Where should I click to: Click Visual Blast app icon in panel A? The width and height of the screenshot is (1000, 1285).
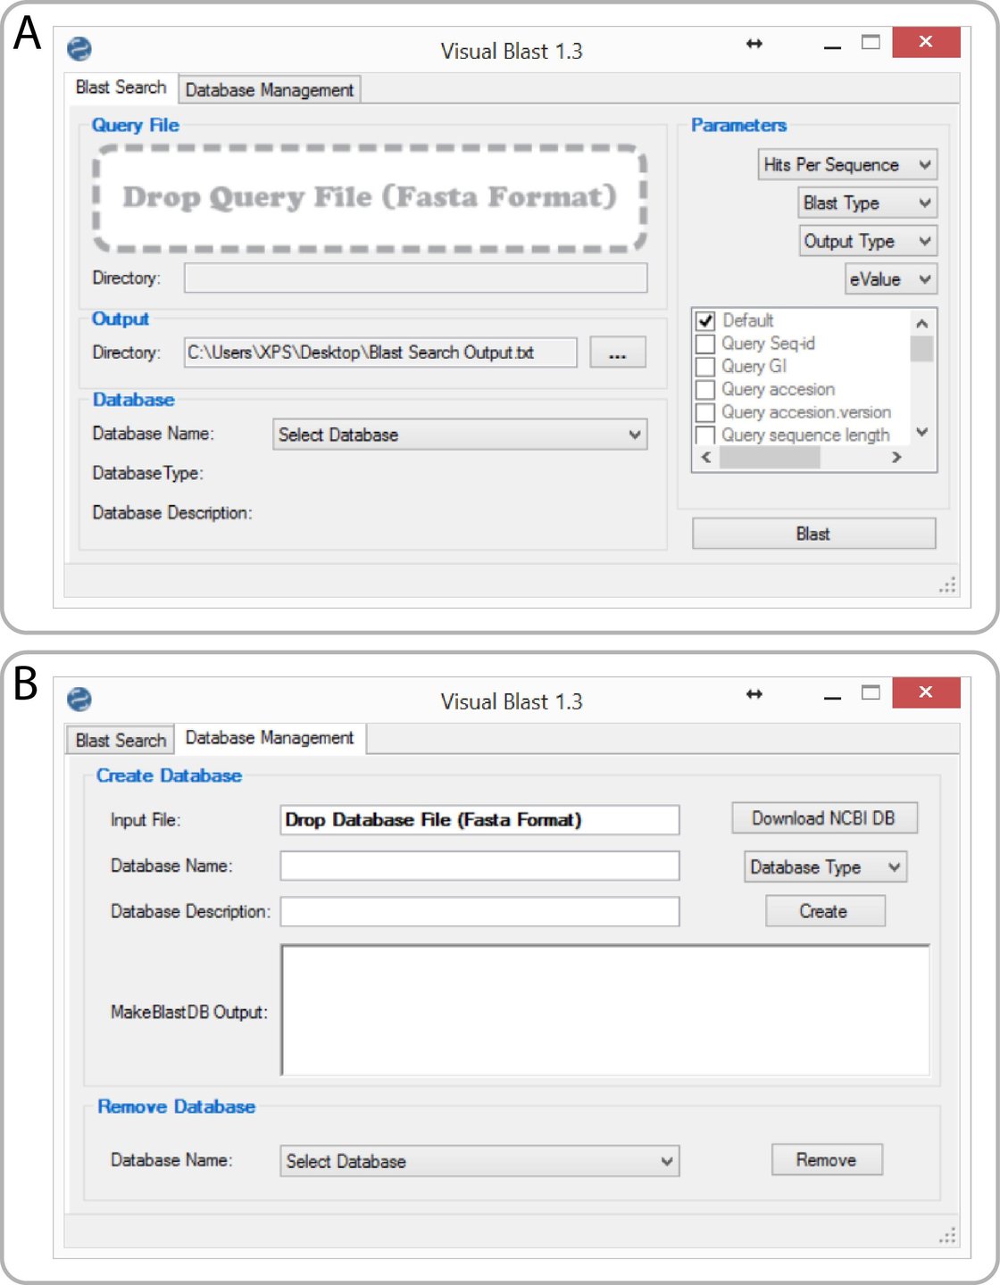(79, 49)
